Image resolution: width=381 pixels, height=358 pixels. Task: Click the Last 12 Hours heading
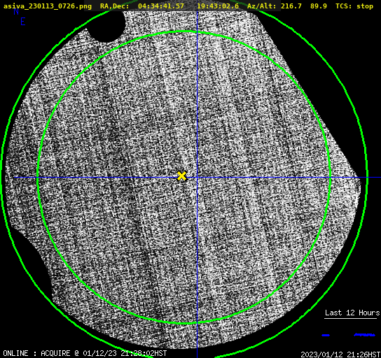(x=352, y=313)
